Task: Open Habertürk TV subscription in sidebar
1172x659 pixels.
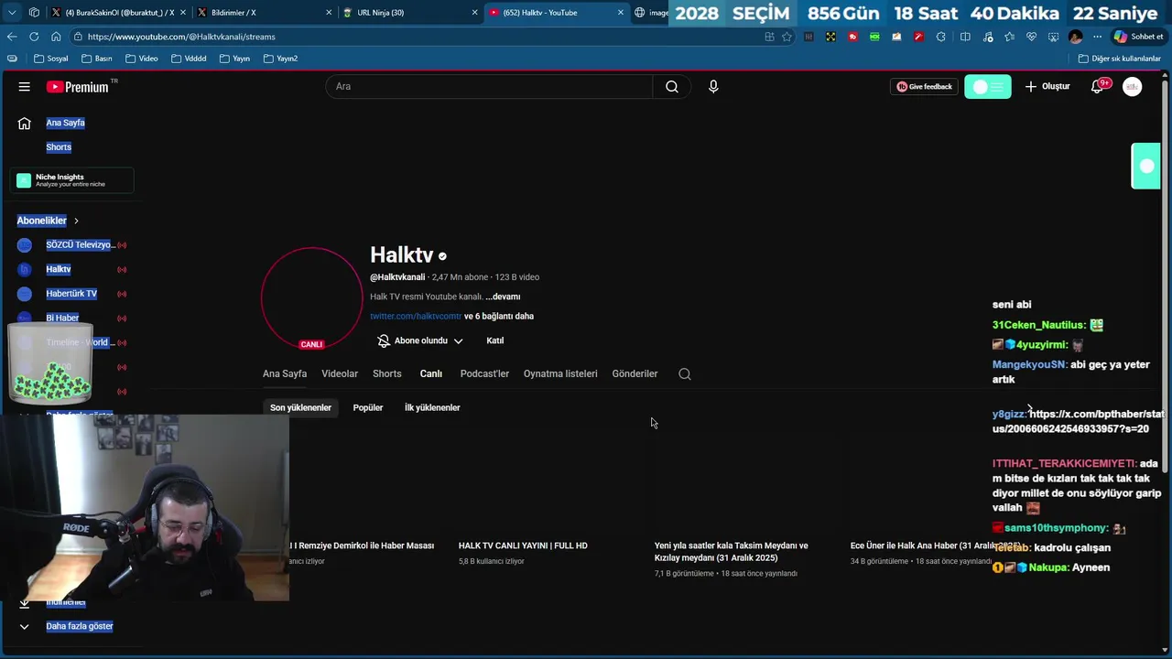Action: click(x=71, y=294)
